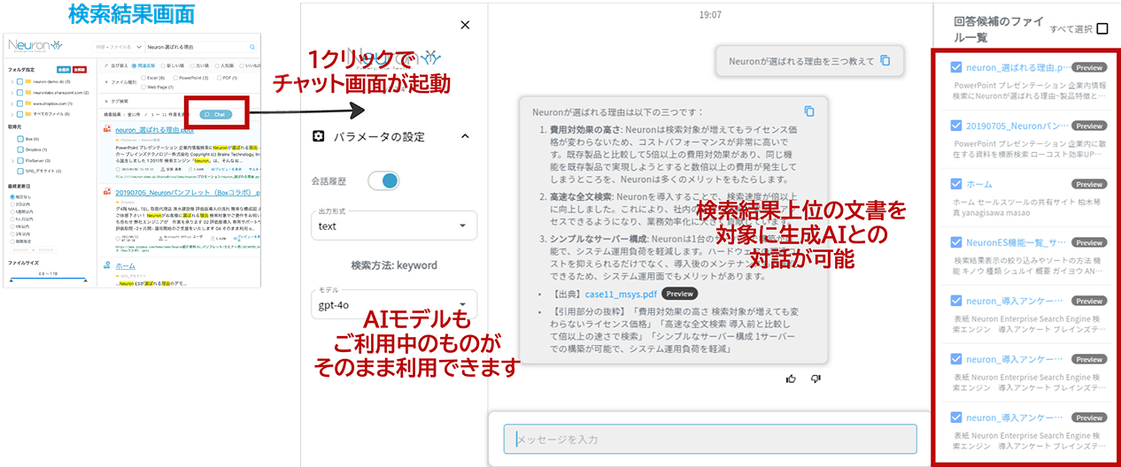Click the PowerPoint icon of neuron_選ばれる理由 result
Screen dimensions: 1121x467
tap(106, 130)
